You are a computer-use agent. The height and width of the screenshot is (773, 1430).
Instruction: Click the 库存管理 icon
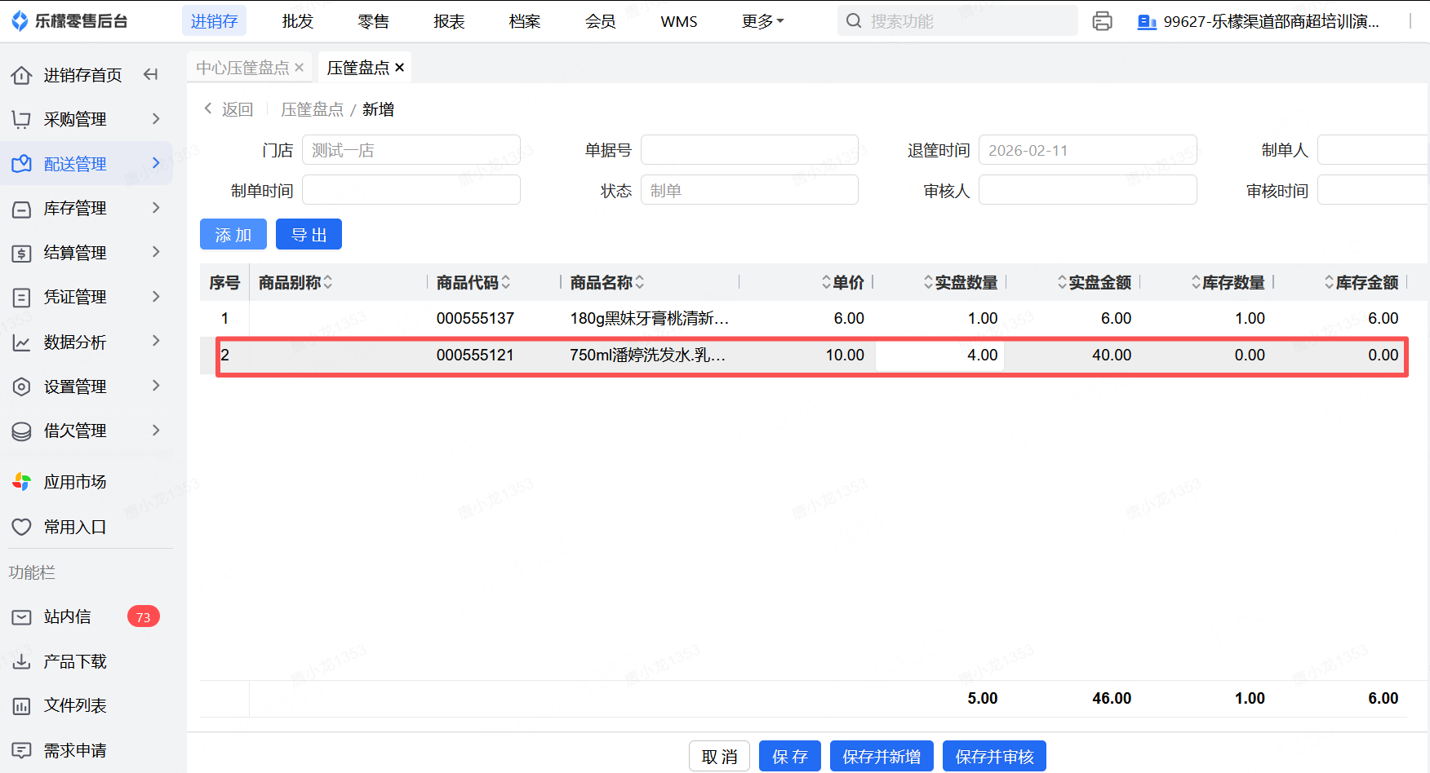(22, 209)
